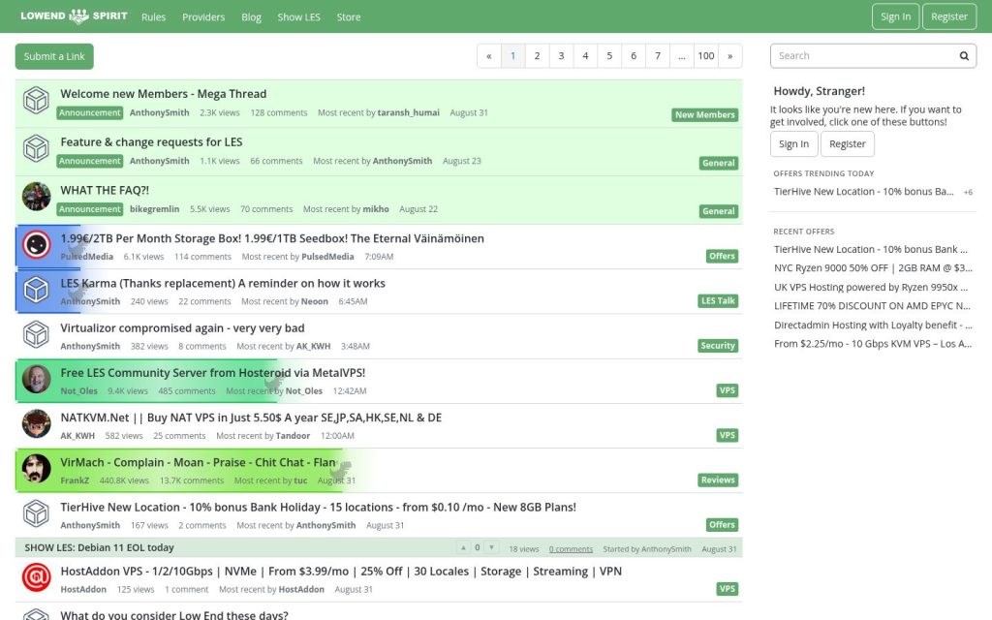992x620 pixels.
Task: Focus the Search input field
Action: tap(863, 55)
